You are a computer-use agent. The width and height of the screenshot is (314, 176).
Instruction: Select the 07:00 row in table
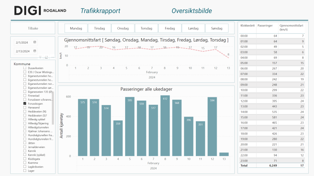(x=272, y=74)
